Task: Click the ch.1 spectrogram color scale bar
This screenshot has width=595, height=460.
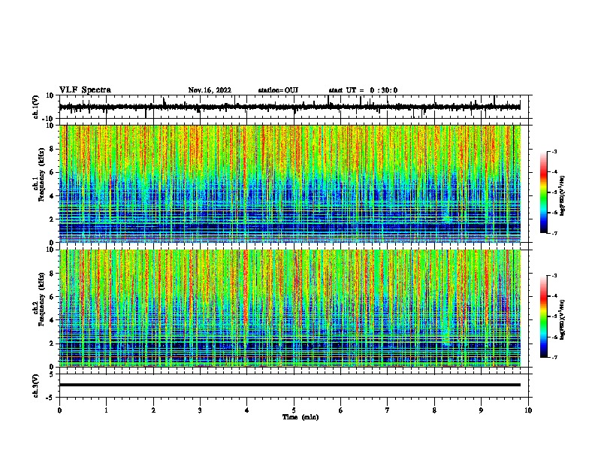Action: tap(544, 192)
